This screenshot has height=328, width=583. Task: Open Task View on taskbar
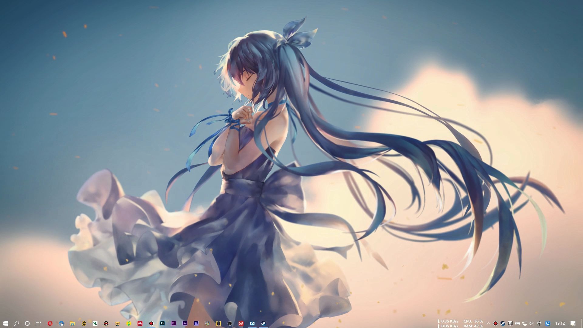click(38, 323)
